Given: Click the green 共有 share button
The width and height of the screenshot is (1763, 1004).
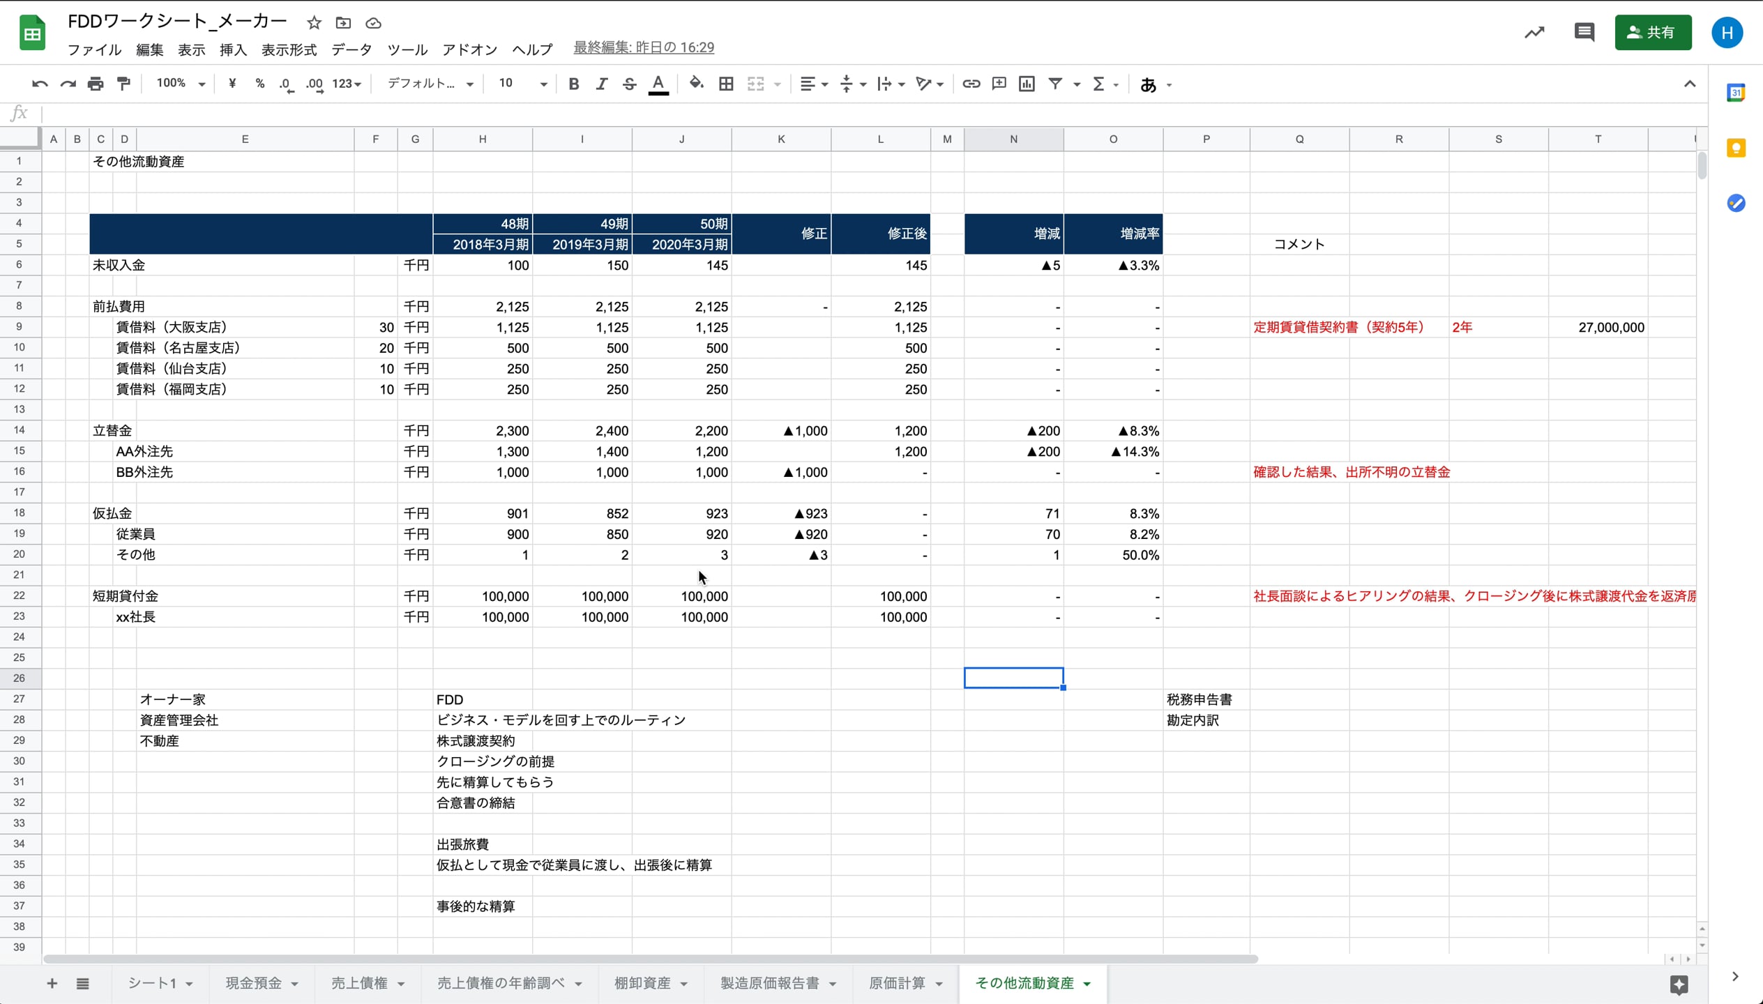Looking at the screenshot, I should point(1652,32).
